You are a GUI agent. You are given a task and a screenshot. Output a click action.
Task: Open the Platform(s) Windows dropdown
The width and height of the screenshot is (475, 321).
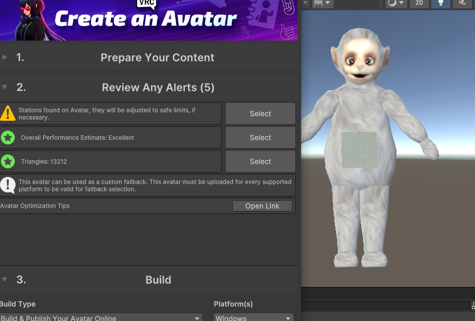[253, 317]
